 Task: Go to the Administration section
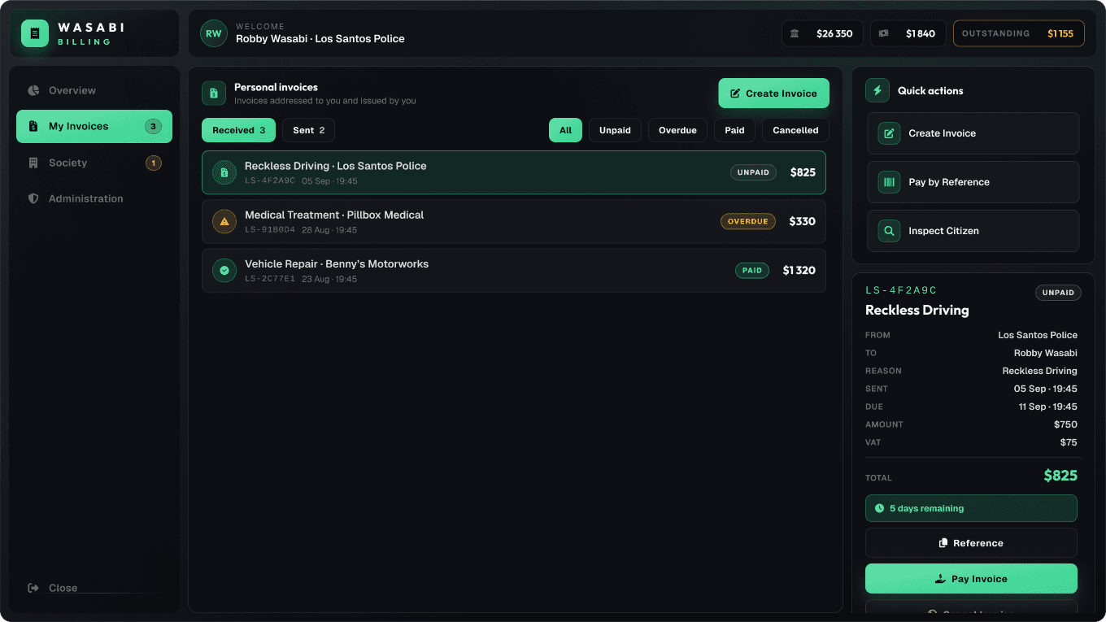click(x=94, y=198)
